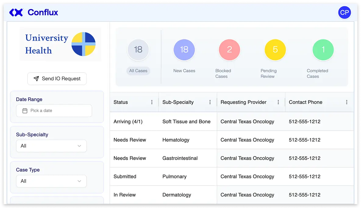Open the Contact Phone column options menu
The image size is (361, 208).
click(x=346, y=102)
